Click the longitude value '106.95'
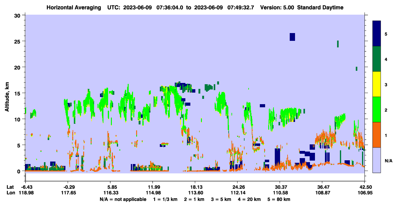Image resolution: width=405 pixels, height=208 pixels. click(364, 193)
